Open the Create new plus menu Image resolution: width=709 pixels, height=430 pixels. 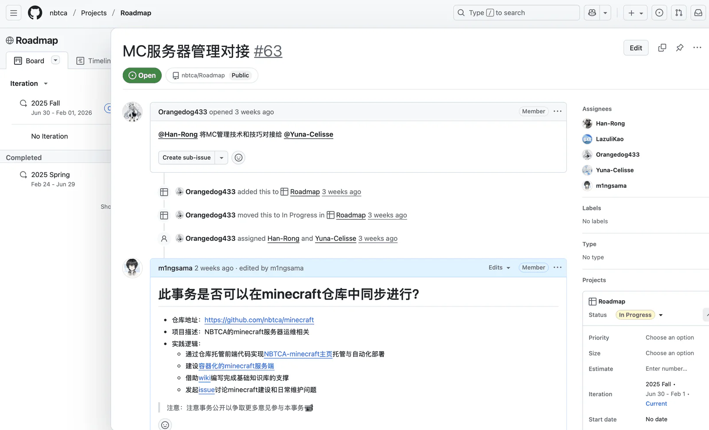pos(635,13)
